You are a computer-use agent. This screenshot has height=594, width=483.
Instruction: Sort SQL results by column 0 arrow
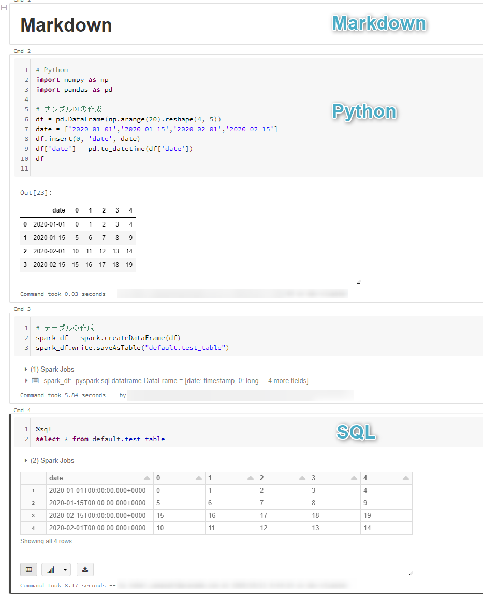click(x=199, y=478)
